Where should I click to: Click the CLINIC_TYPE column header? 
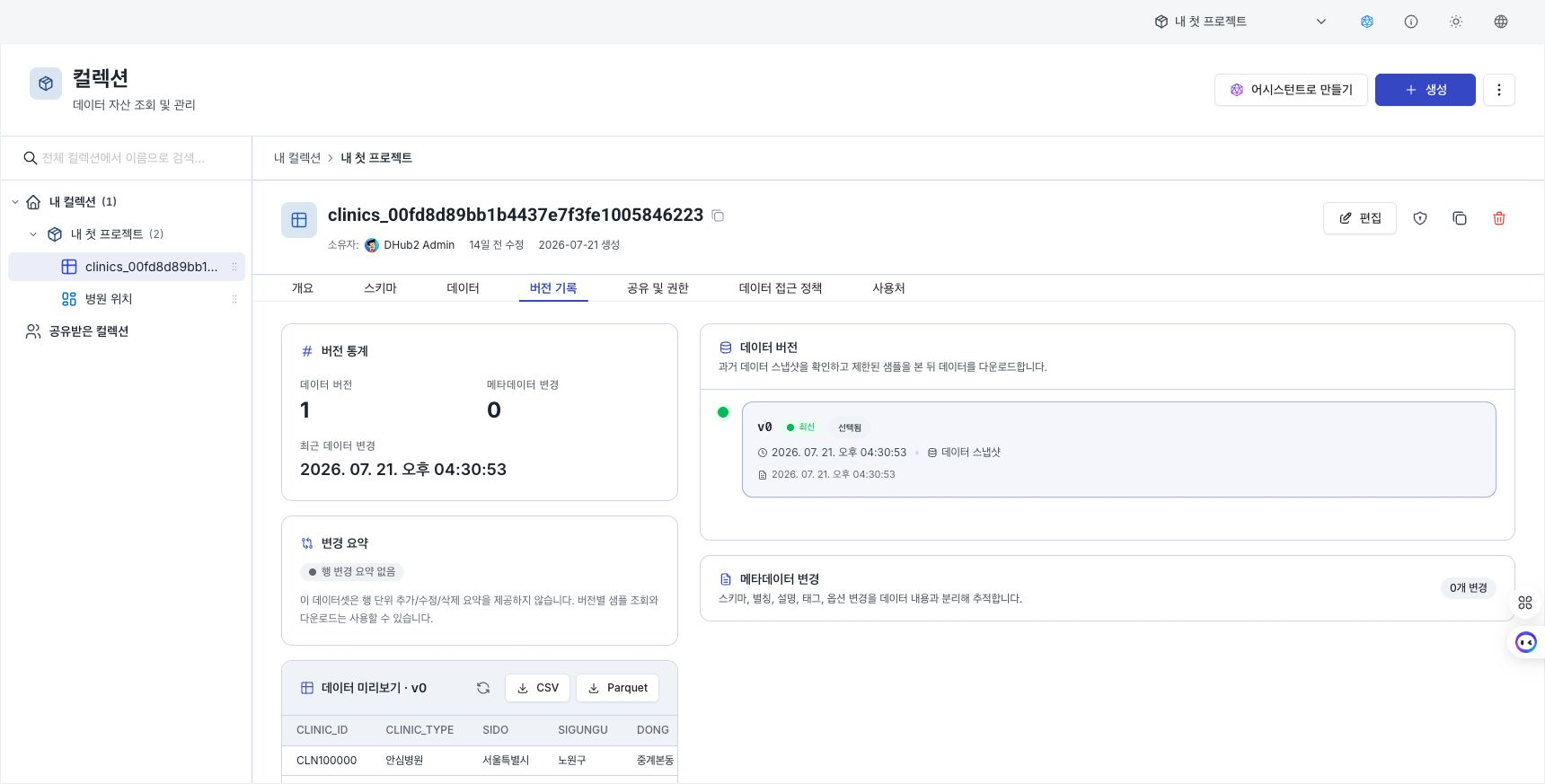(419, 730)
